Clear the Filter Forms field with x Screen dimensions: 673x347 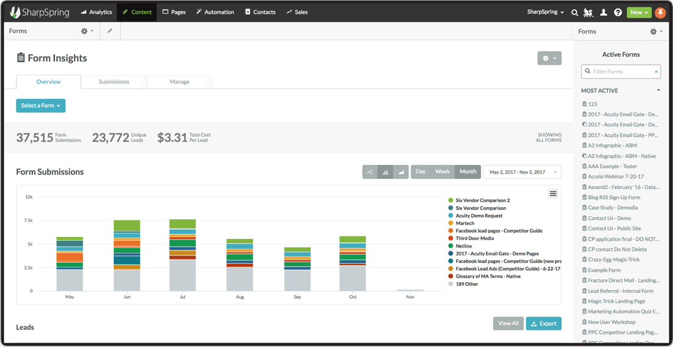[656, 71]
